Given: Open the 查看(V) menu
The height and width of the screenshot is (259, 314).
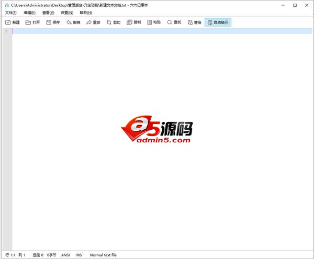Looking at the screenshot, I should (48, 13).
